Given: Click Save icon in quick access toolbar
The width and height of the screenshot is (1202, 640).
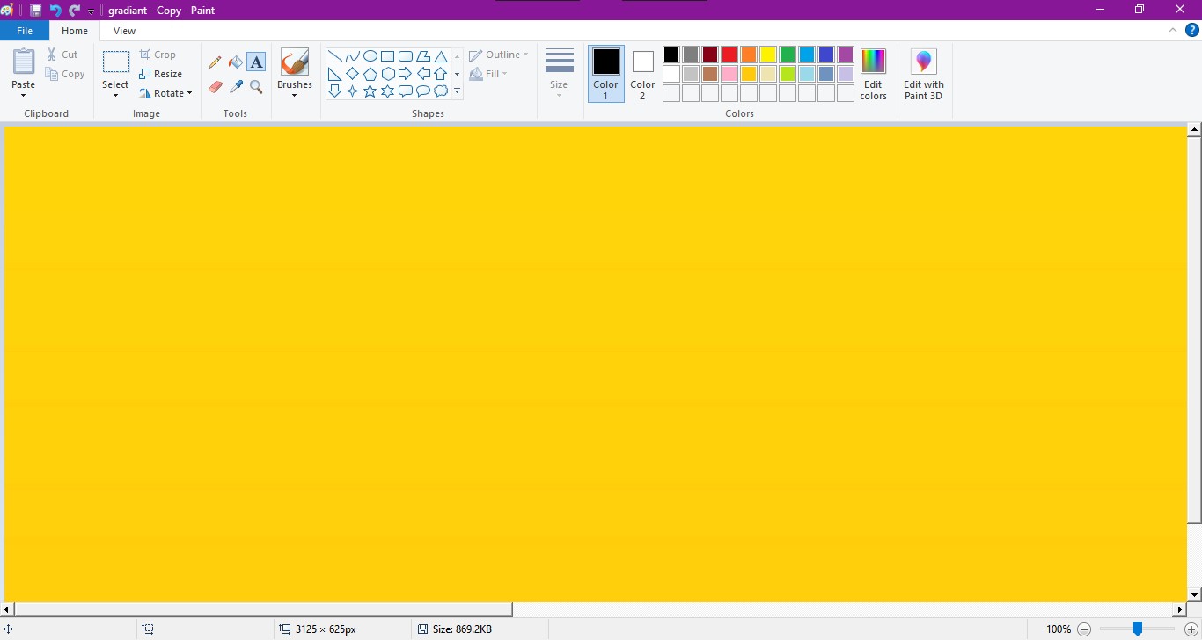Looking at the screenshot, I should pyautogui.click(x=35, y=11).
